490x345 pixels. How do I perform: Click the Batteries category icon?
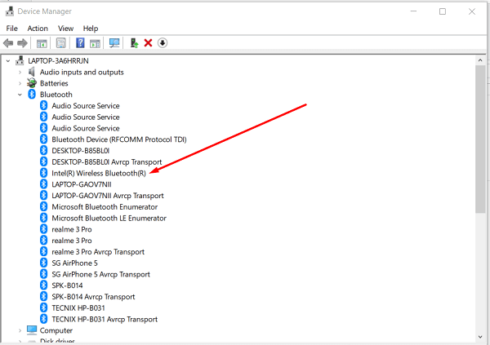pyautogui.click(x=32, y=83)
